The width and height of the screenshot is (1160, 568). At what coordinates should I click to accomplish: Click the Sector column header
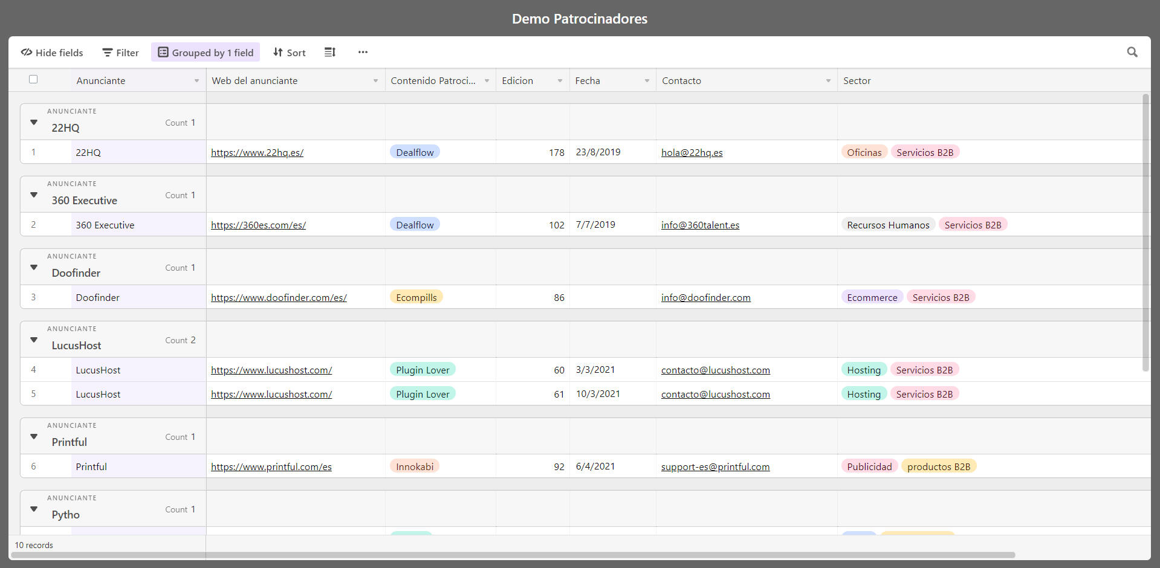[857, 81]
